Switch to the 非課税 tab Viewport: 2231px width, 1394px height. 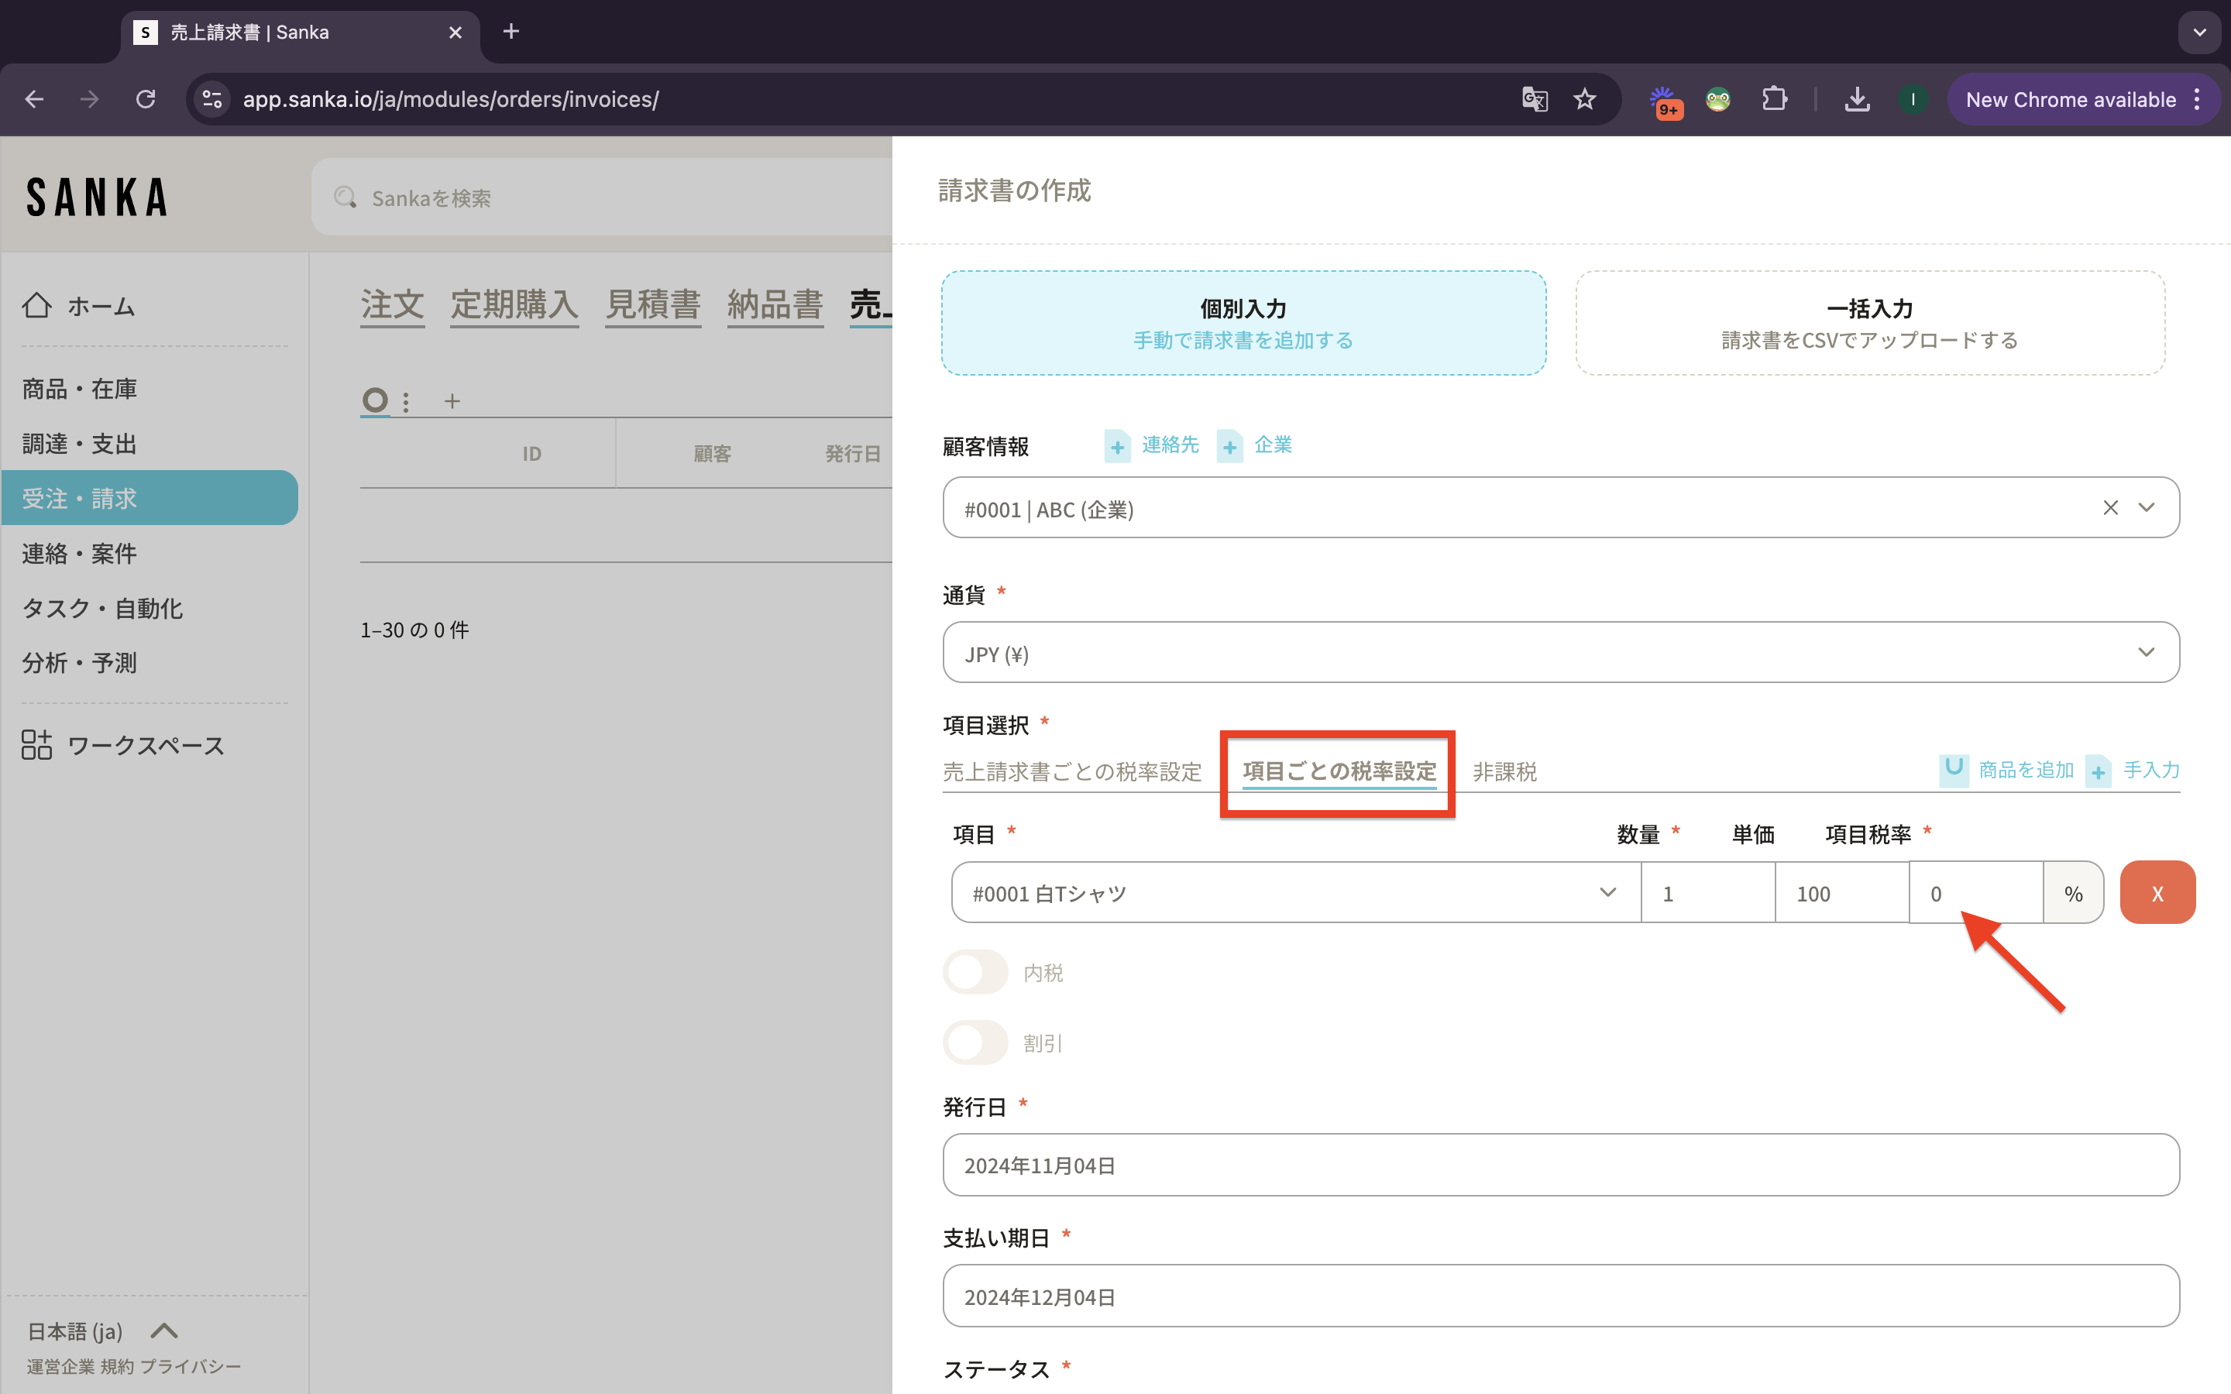[1504, 771]
